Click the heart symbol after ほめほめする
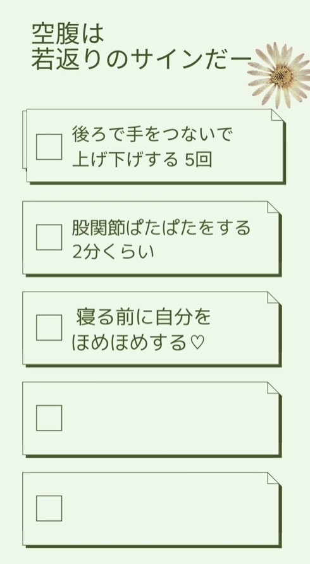This screenshot has width=310, height=564. click(197, 343)
